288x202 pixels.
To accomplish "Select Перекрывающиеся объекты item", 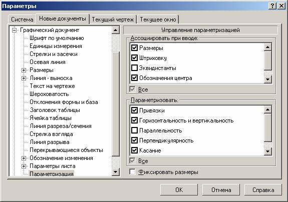I will 66,150.
